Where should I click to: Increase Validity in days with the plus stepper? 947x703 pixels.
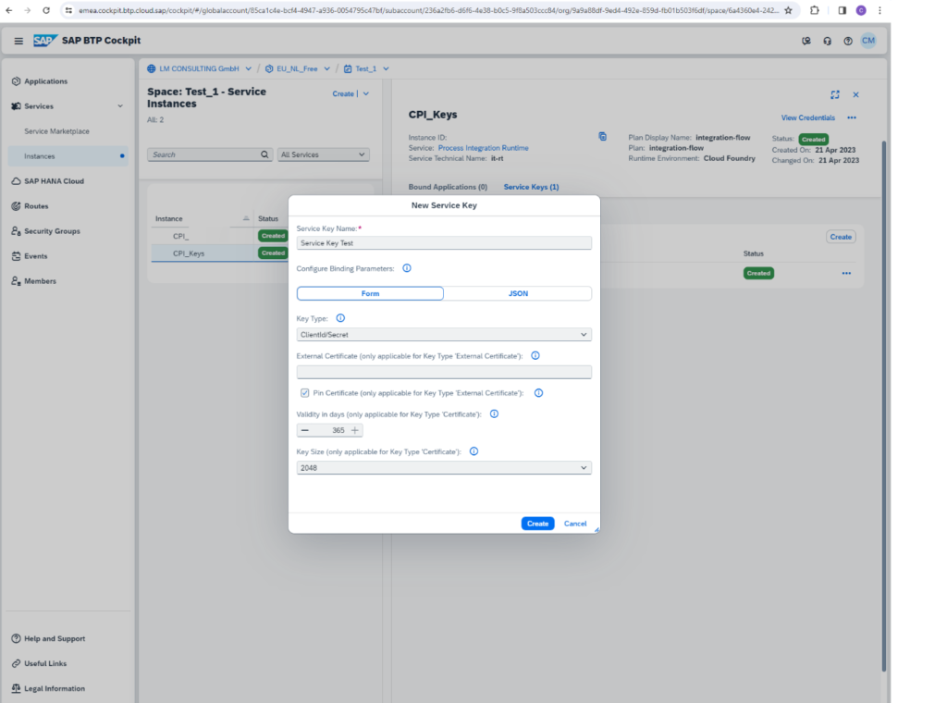click(x=354, y=430)
